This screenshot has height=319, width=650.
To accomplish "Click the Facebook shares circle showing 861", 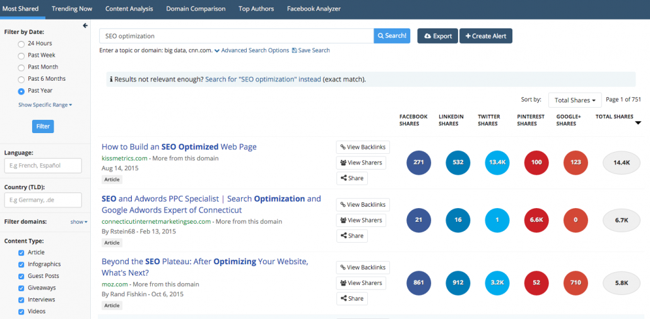I will [x=418, y=283].
